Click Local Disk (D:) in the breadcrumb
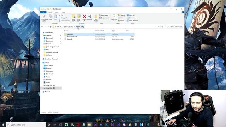The width and height of the screenshot is (226, 127). click(69, 27)
